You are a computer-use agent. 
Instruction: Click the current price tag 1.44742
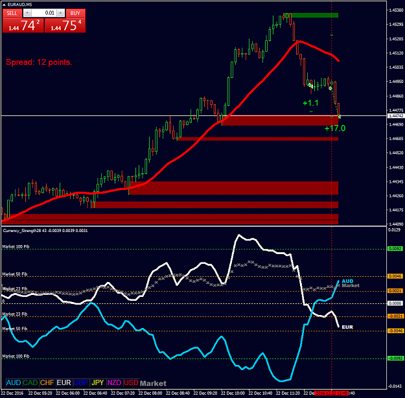(x=396, y=116)
